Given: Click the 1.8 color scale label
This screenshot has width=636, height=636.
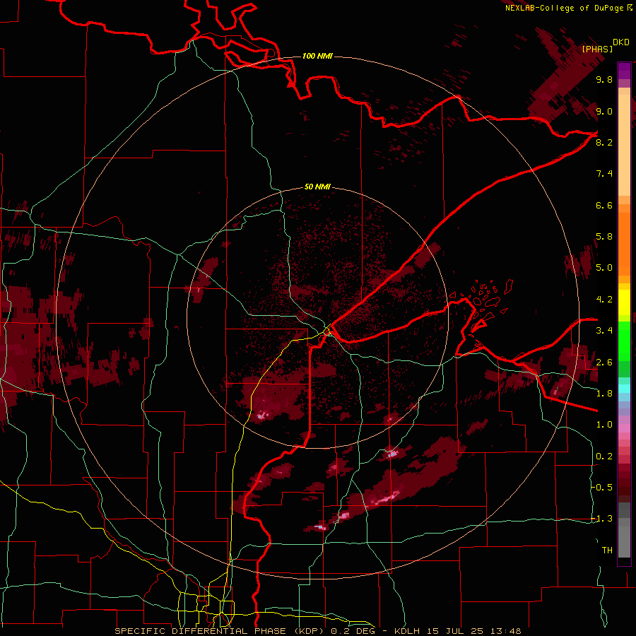Looking at the screenshot, I should pyautogui.click(x=604, y=394).
